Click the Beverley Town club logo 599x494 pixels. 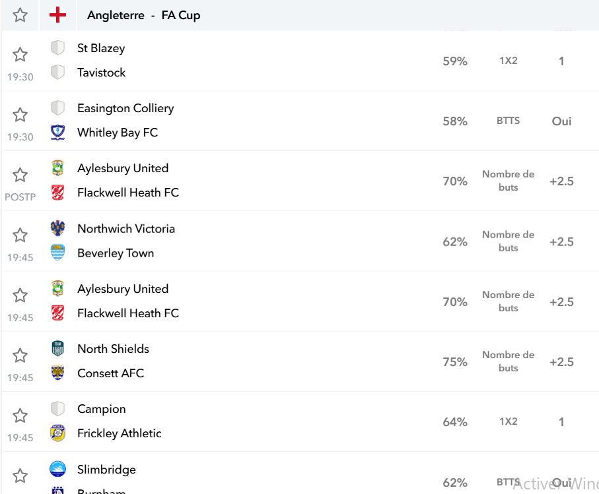coord(57,253)
